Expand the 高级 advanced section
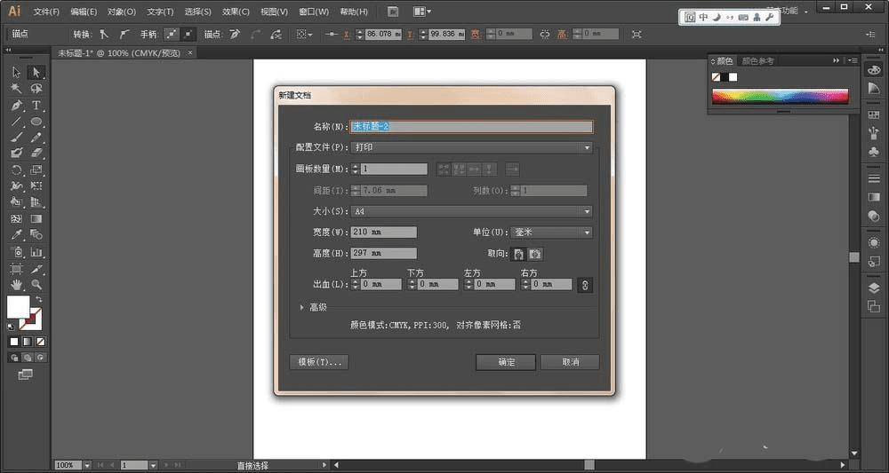Screen dimensions: 889x473 [x=302, y=307]
